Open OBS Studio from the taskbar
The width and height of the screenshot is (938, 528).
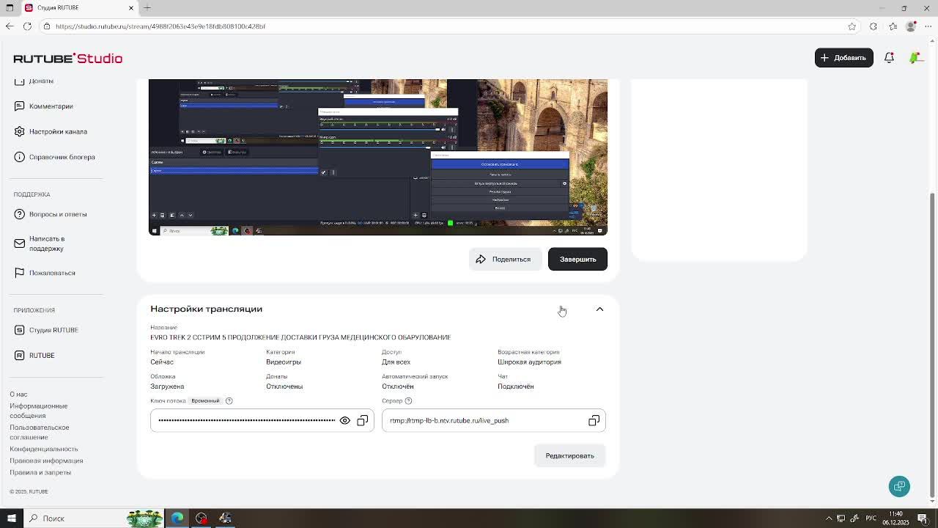point(202,518)
